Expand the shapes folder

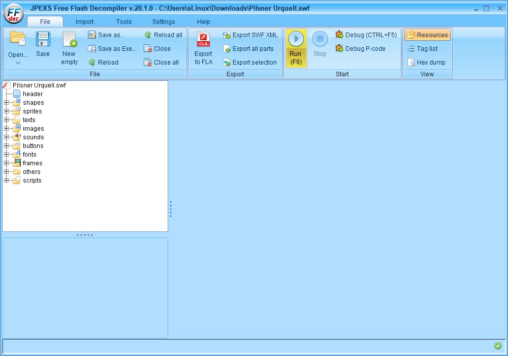(x=6, y=102)
